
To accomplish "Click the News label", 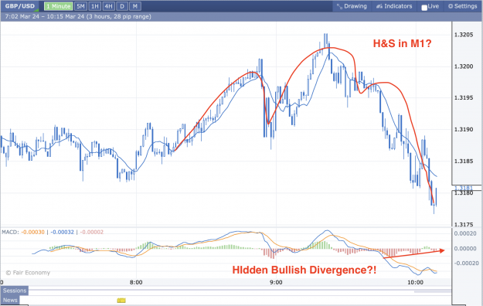I will click(10, 300).
